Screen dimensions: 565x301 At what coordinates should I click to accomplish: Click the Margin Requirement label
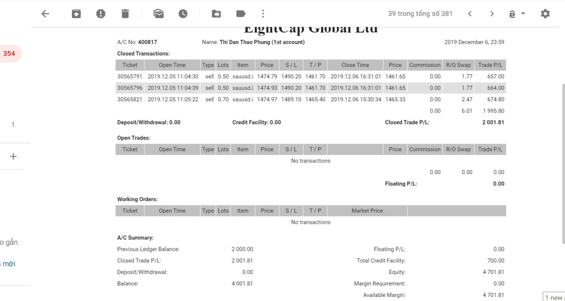click(x=380, y=284)
